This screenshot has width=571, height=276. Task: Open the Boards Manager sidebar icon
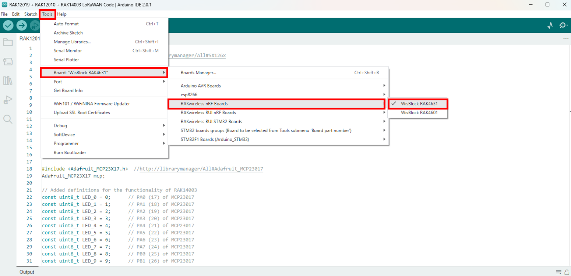tap(8, 61)
